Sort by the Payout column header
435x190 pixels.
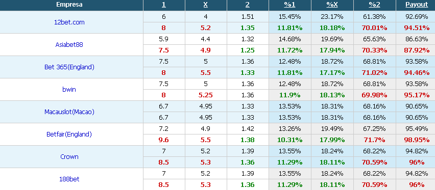point(417,5)
